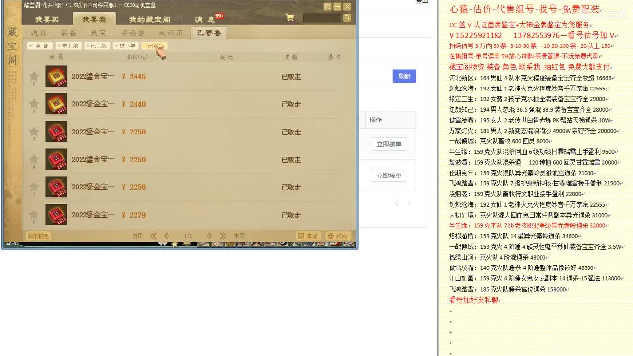Click webpage next page chevron
This screenshot has height=356, width=633.
[409, 203]
